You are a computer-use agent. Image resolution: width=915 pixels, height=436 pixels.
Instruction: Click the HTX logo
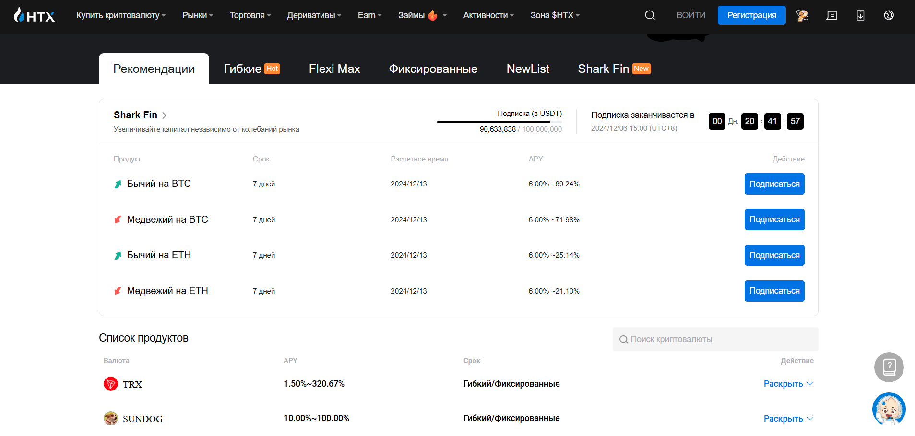pos(34,15)
